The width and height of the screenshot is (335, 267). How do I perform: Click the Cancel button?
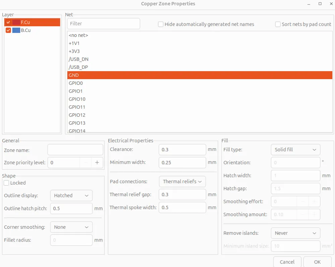coord(287,262)
